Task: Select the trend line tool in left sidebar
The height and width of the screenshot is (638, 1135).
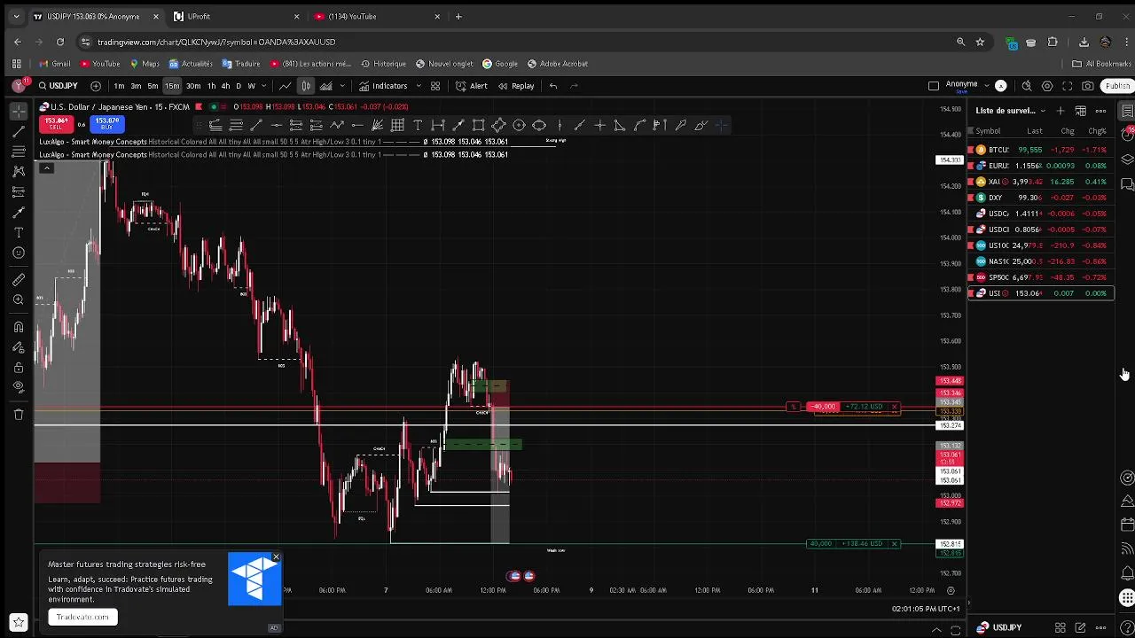Action: tap(19, 131)
